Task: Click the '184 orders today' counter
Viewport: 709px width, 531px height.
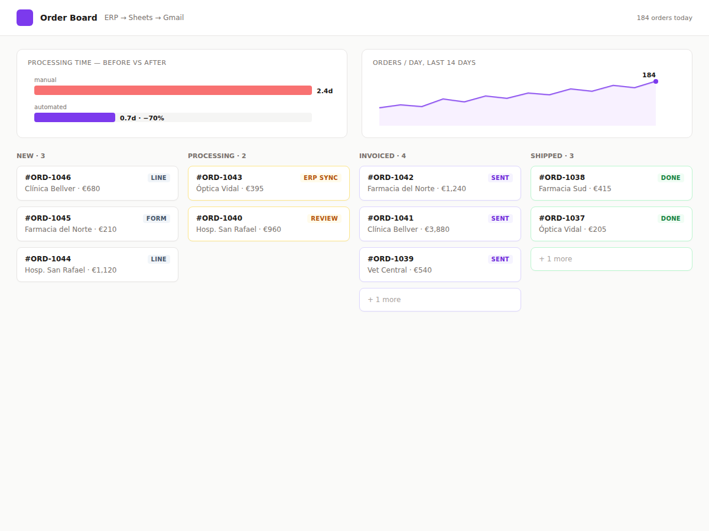Action: coord(664,18)
